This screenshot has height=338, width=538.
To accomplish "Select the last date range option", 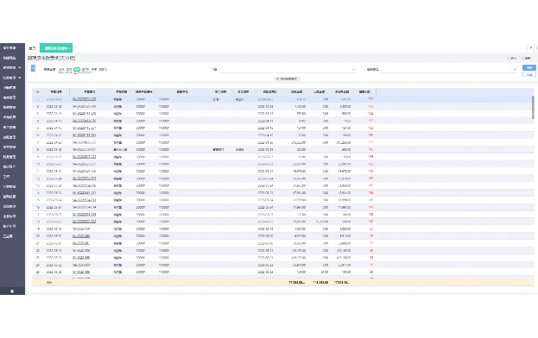I will [x=103, y=69].
